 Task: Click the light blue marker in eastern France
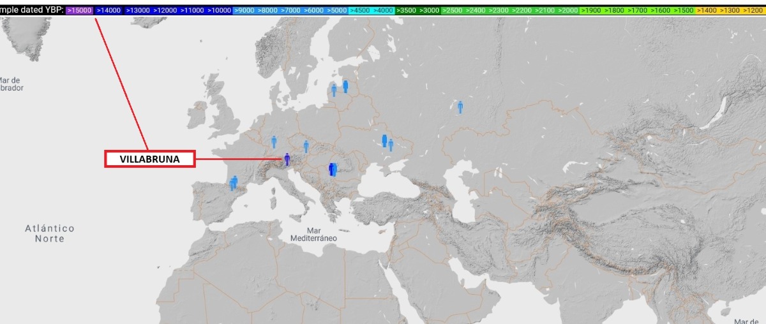coord(274,142)
